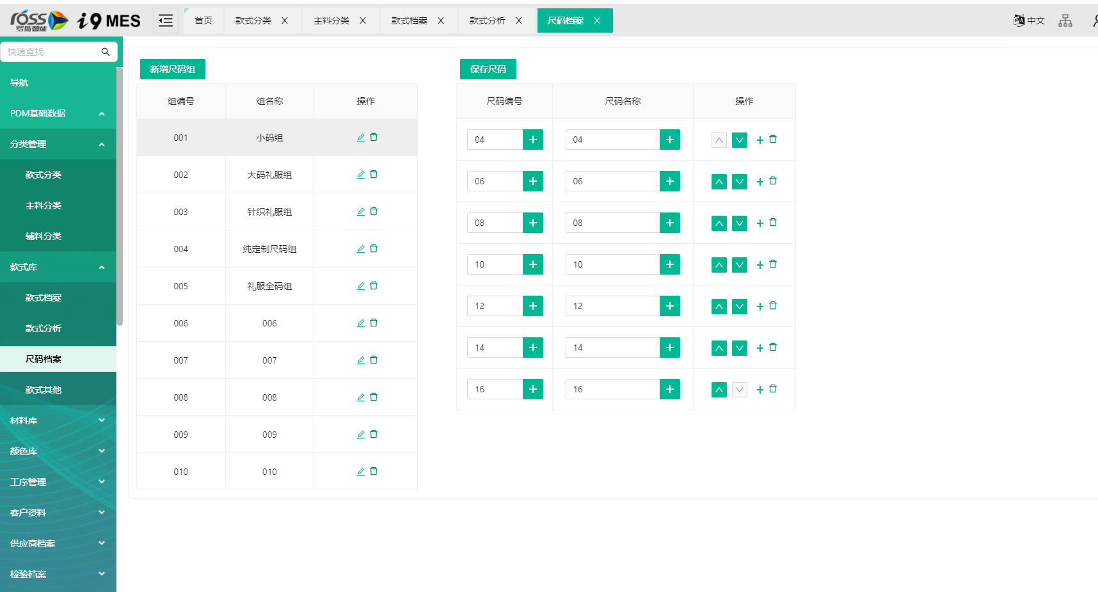Screen dimensions: 1098x592
Task: Click the quick search magnifier icon
Action: pyautogui.click(x=106, y=52)
